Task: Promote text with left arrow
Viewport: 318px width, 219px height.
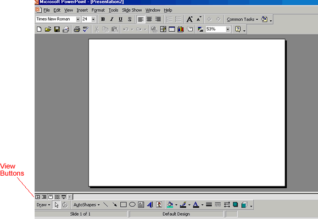Action: [x=209, y=19]
